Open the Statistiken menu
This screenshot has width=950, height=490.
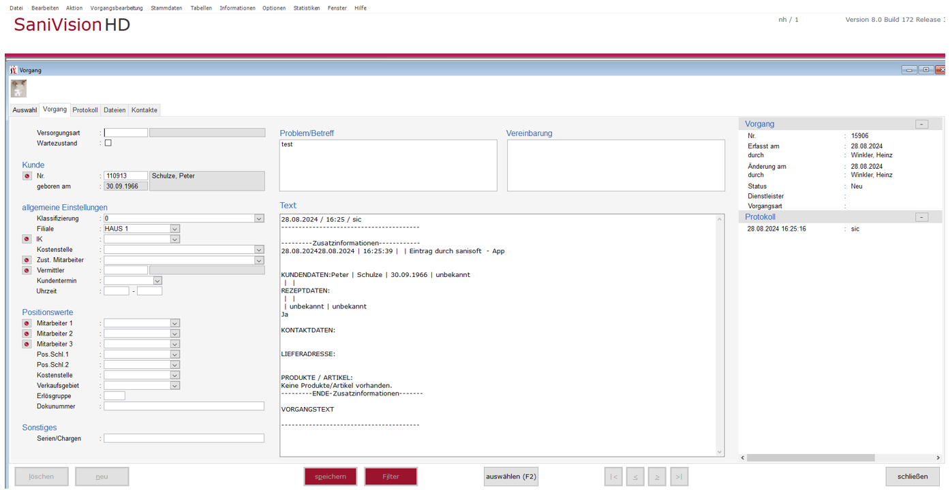tap(307, 8)
